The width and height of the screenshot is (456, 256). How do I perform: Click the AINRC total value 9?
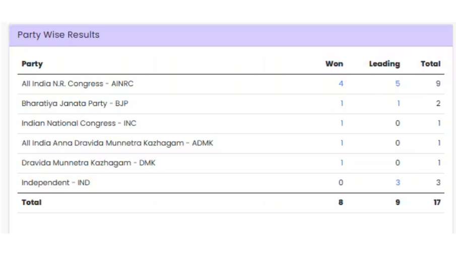[x=438, y=83]
